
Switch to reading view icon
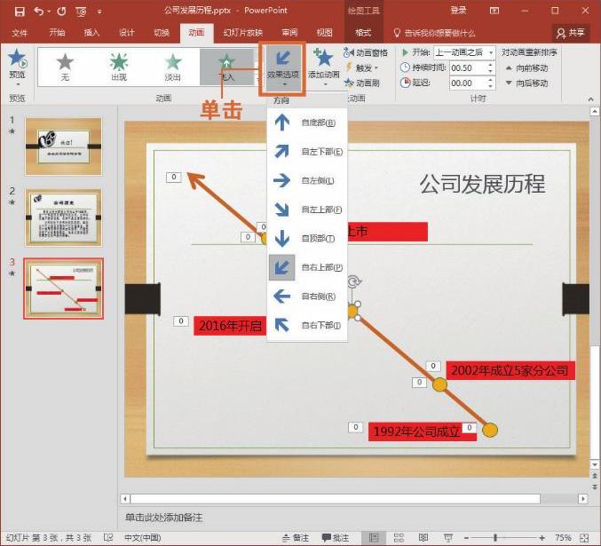click(423, 538)
